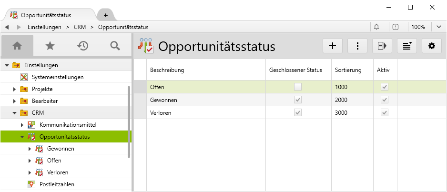Toggle Geschlossener Status checkbox for Offen

[x=298, y=87]
